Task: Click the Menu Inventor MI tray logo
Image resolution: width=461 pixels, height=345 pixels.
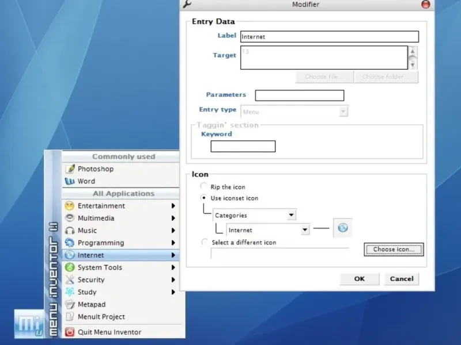Action: pyautogui.click(x=29, y=324)
